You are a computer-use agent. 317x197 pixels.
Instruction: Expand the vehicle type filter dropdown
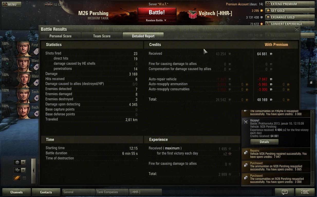(20, 170)
